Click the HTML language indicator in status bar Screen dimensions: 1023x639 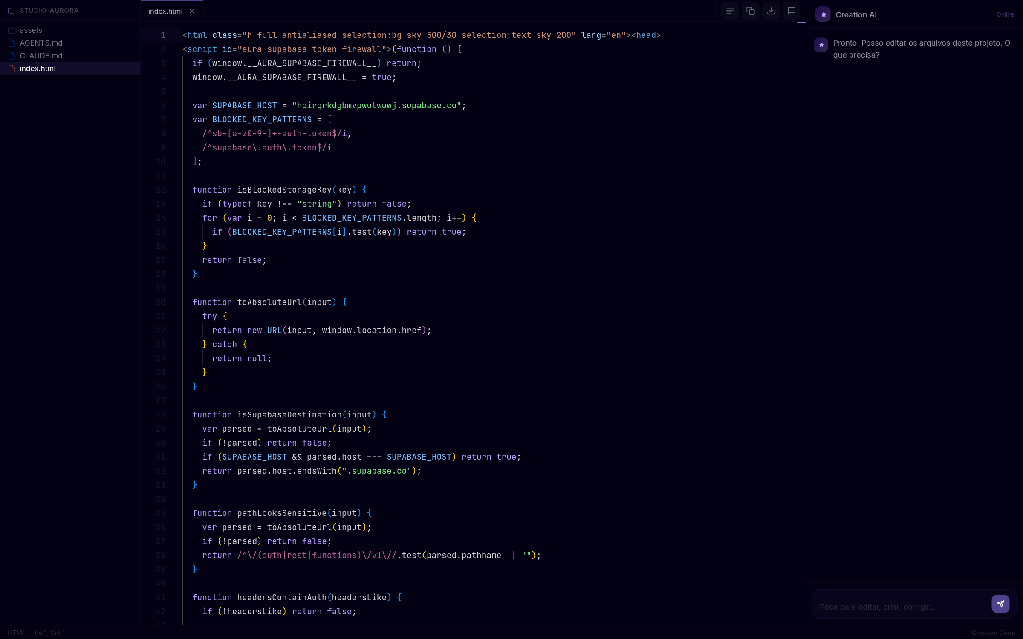click(x=17, y=633)
